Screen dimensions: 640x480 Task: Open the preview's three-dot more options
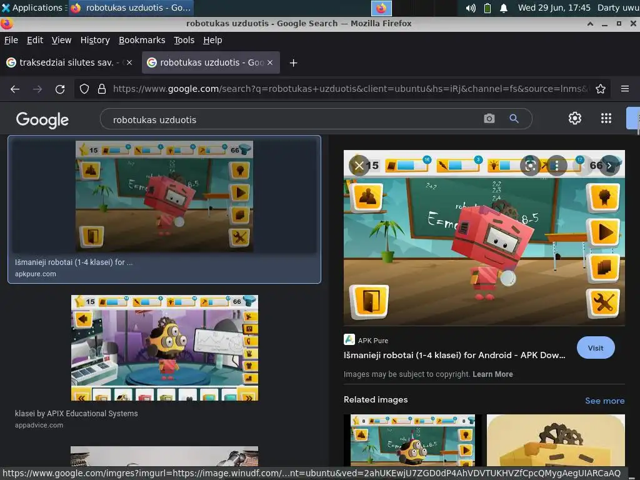tap(556, 166)
